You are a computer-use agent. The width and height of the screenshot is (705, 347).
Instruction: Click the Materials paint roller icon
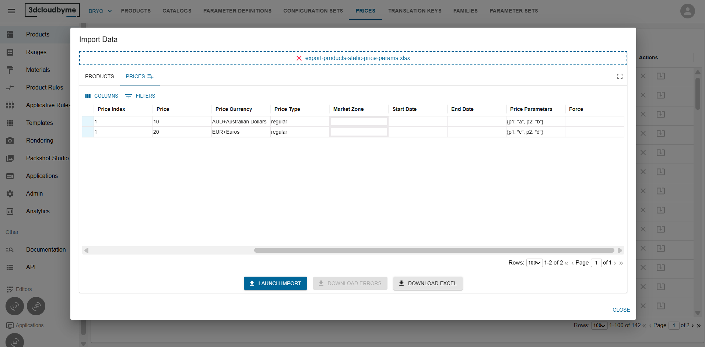tap(10, 70)
